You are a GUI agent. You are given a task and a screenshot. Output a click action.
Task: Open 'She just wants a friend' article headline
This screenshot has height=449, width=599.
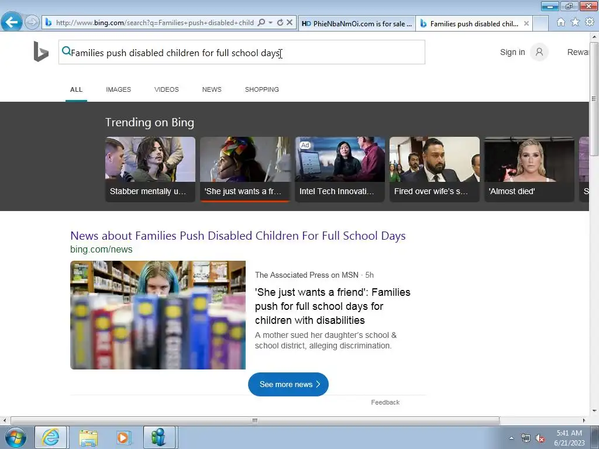pyautogui.click(x=332, y=306)
